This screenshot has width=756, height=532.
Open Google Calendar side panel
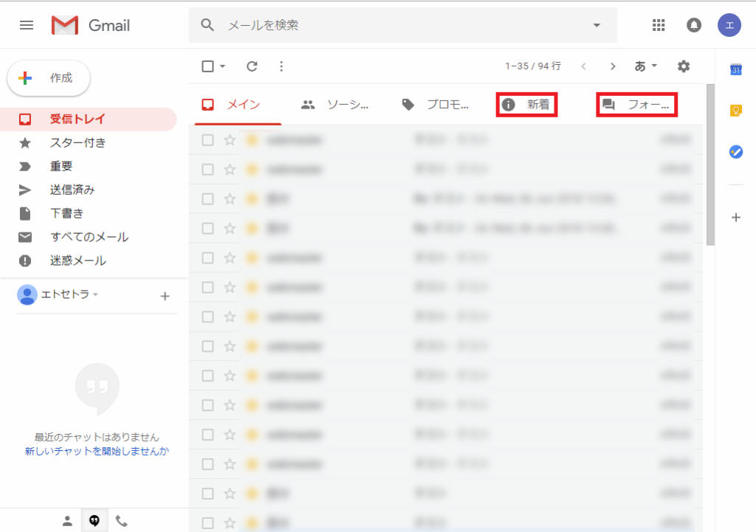[x=735, y=69]
